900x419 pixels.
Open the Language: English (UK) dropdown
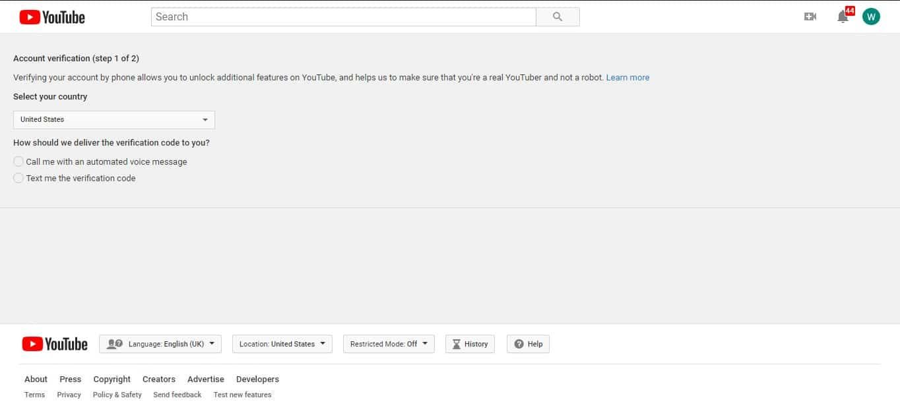click(160, 343)
